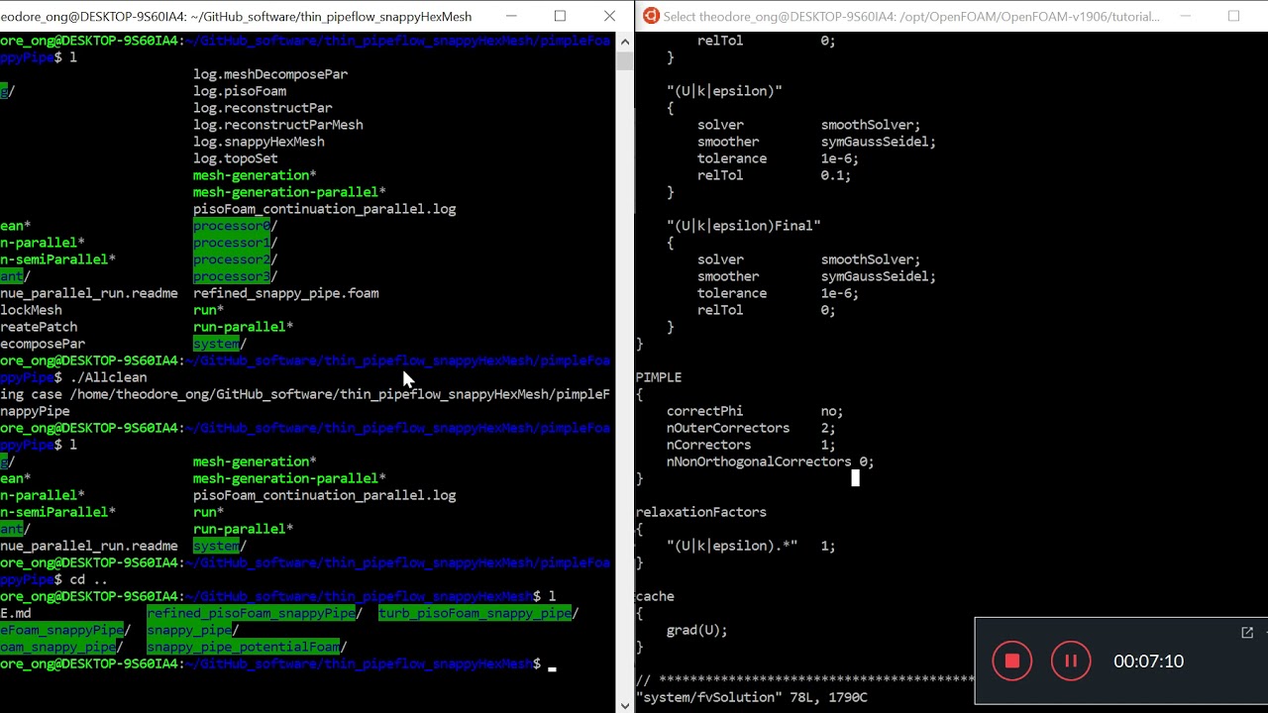
Task: Minimize the left terminal window
Action: click(511, 16)
